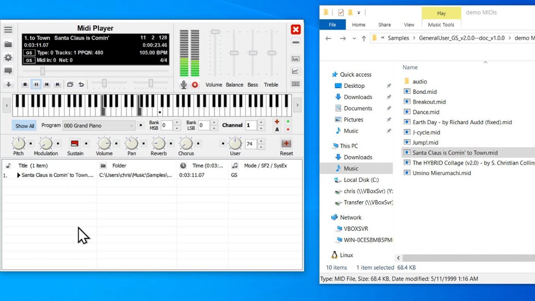Open Midi Player settings gear
The height and width of the screenshot is (301, 535).
[8, 58]
